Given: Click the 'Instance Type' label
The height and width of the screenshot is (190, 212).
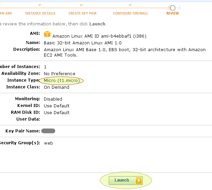Looking at the screenshot, I should (x=23, y=80).
